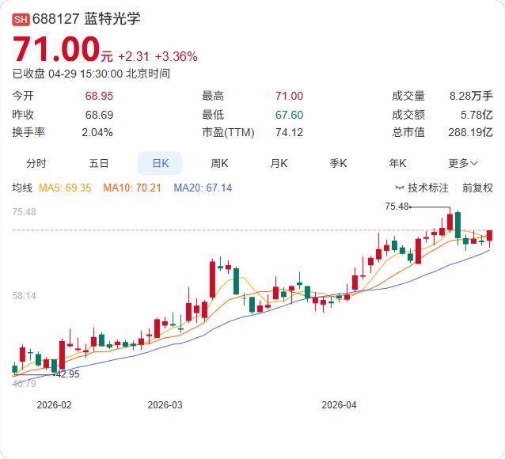This screenshot has height=459, width=505.
Task: Show the 年K yearly chart tab
Action: (397, 163)
